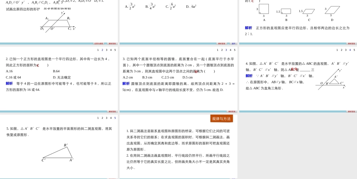Click the 规律与方法 orange label
The width and height of the screenshot is (357, 179).
(x=222, y=119)
